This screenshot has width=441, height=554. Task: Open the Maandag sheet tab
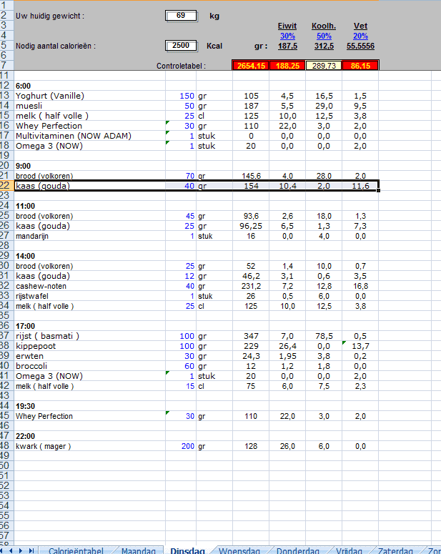[x=138, y=550]
